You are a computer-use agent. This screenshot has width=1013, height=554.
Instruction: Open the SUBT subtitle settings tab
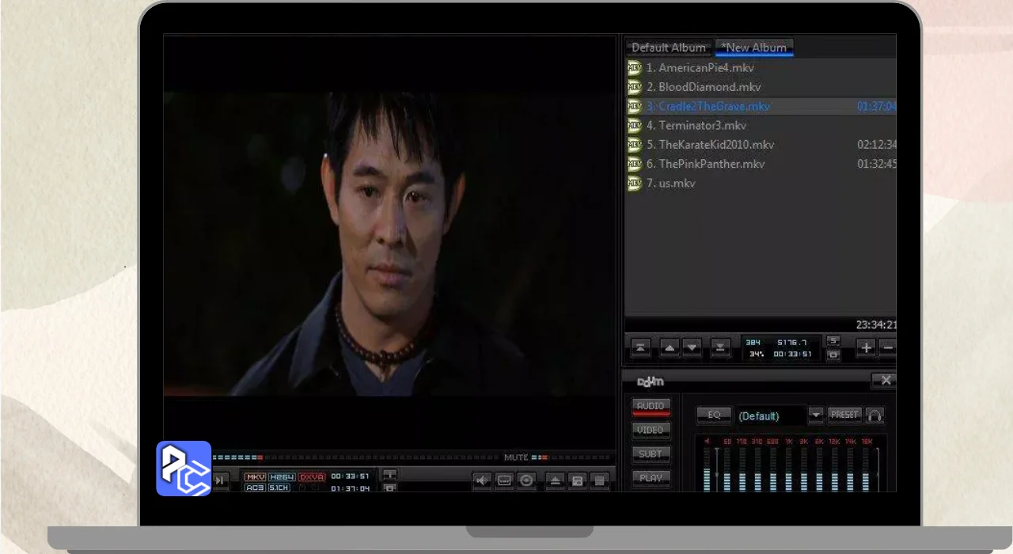pos(651,454)
